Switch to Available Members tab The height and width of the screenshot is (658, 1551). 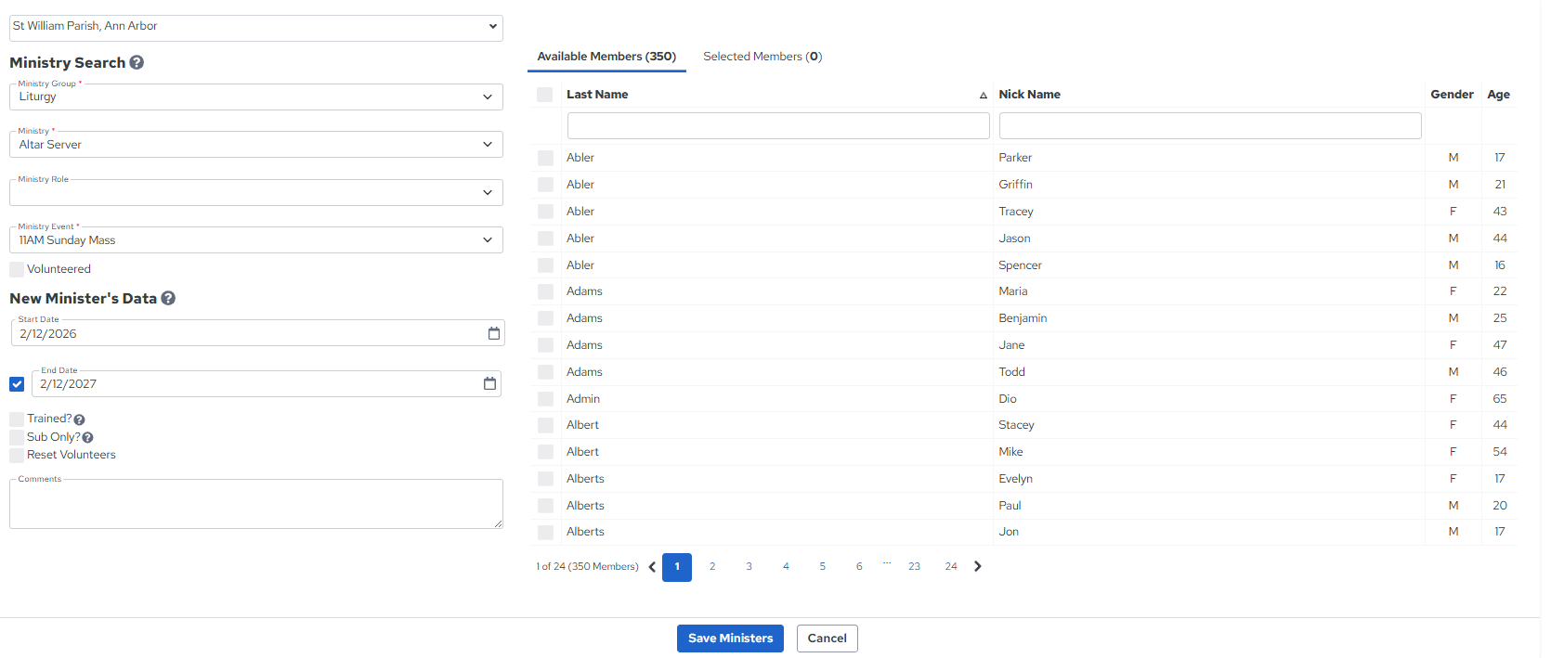click(606, 57)
